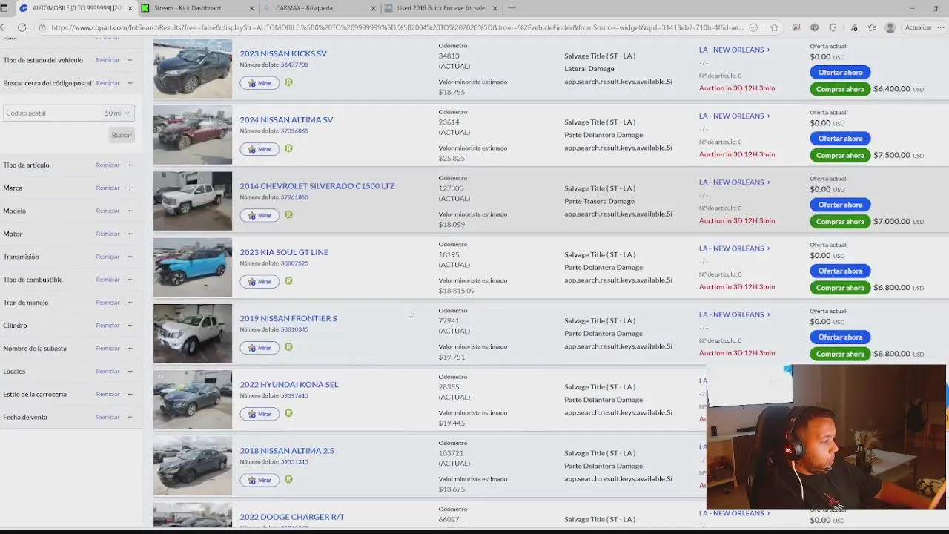Open the browser profile icon
This screenshot has width=949, height=534.
(x=890, y=27)
